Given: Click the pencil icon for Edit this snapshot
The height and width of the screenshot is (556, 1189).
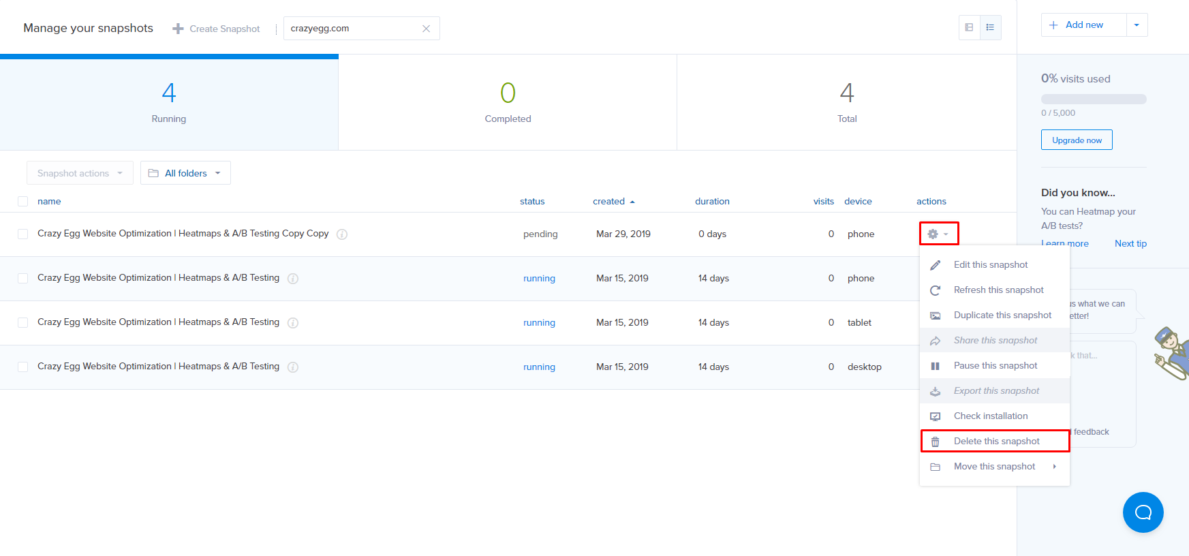Looking at the screenshot, I should coord(936,265).
